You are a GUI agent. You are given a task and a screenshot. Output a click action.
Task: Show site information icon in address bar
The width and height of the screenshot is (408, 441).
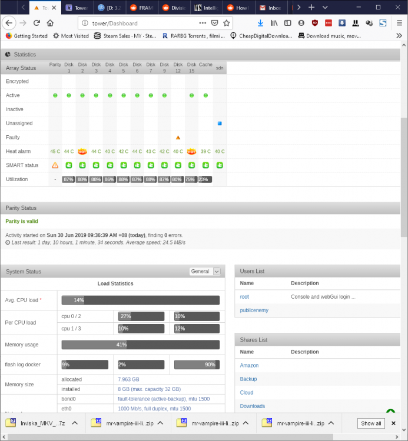click(x=85, y=23)
